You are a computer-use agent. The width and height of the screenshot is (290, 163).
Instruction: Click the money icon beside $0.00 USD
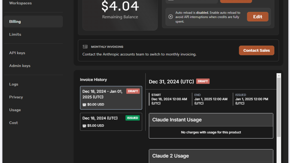84,105
